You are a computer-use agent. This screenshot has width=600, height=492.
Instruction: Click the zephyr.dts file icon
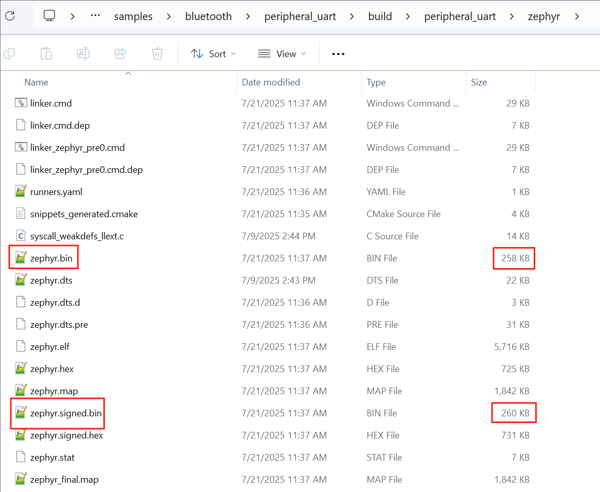coord(21,280)
